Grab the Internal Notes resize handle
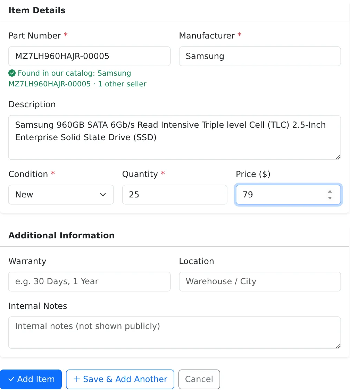This screenshot has height=390, width=350. (338, 346)
